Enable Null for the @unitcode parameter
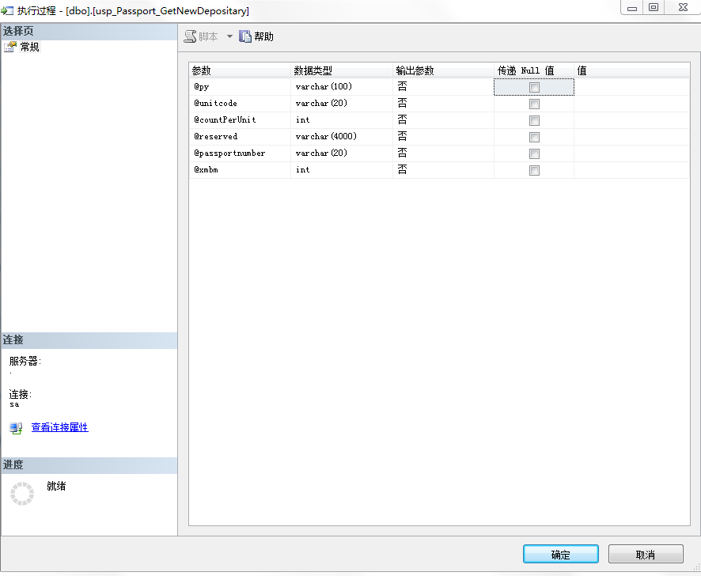The width and height of the screenshot is (701, 576). tap(534, 103)
